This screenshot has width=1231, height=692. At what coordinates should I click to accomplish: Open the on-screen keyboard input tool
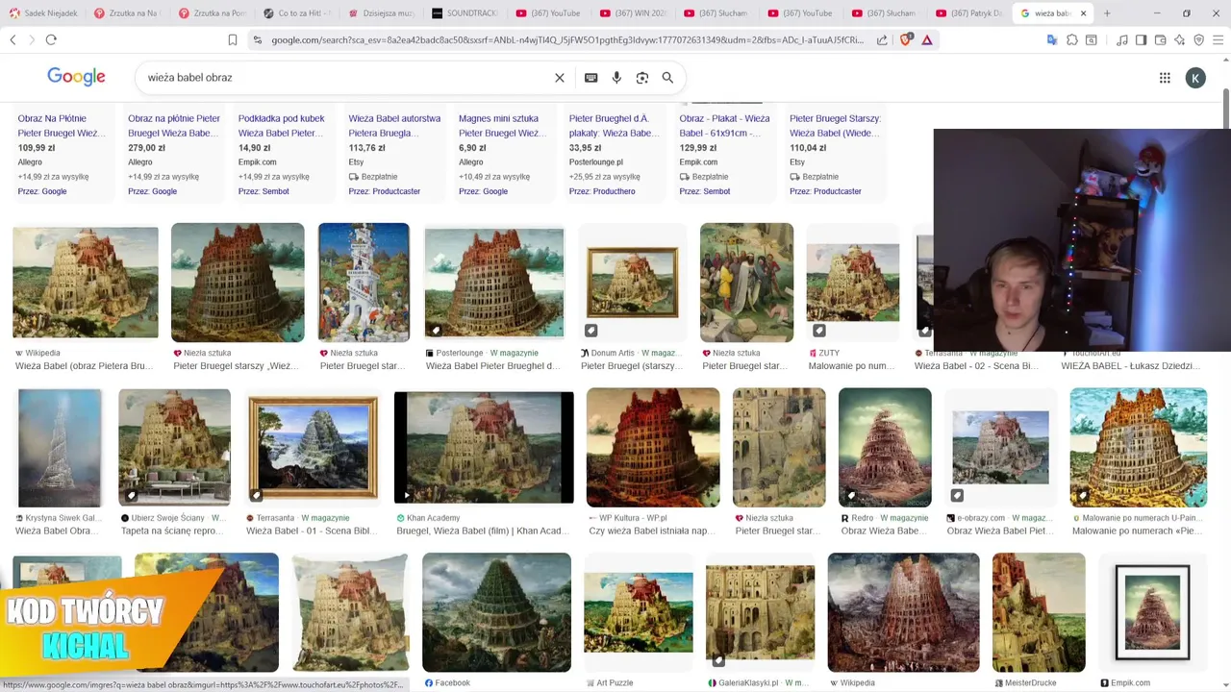590,78
